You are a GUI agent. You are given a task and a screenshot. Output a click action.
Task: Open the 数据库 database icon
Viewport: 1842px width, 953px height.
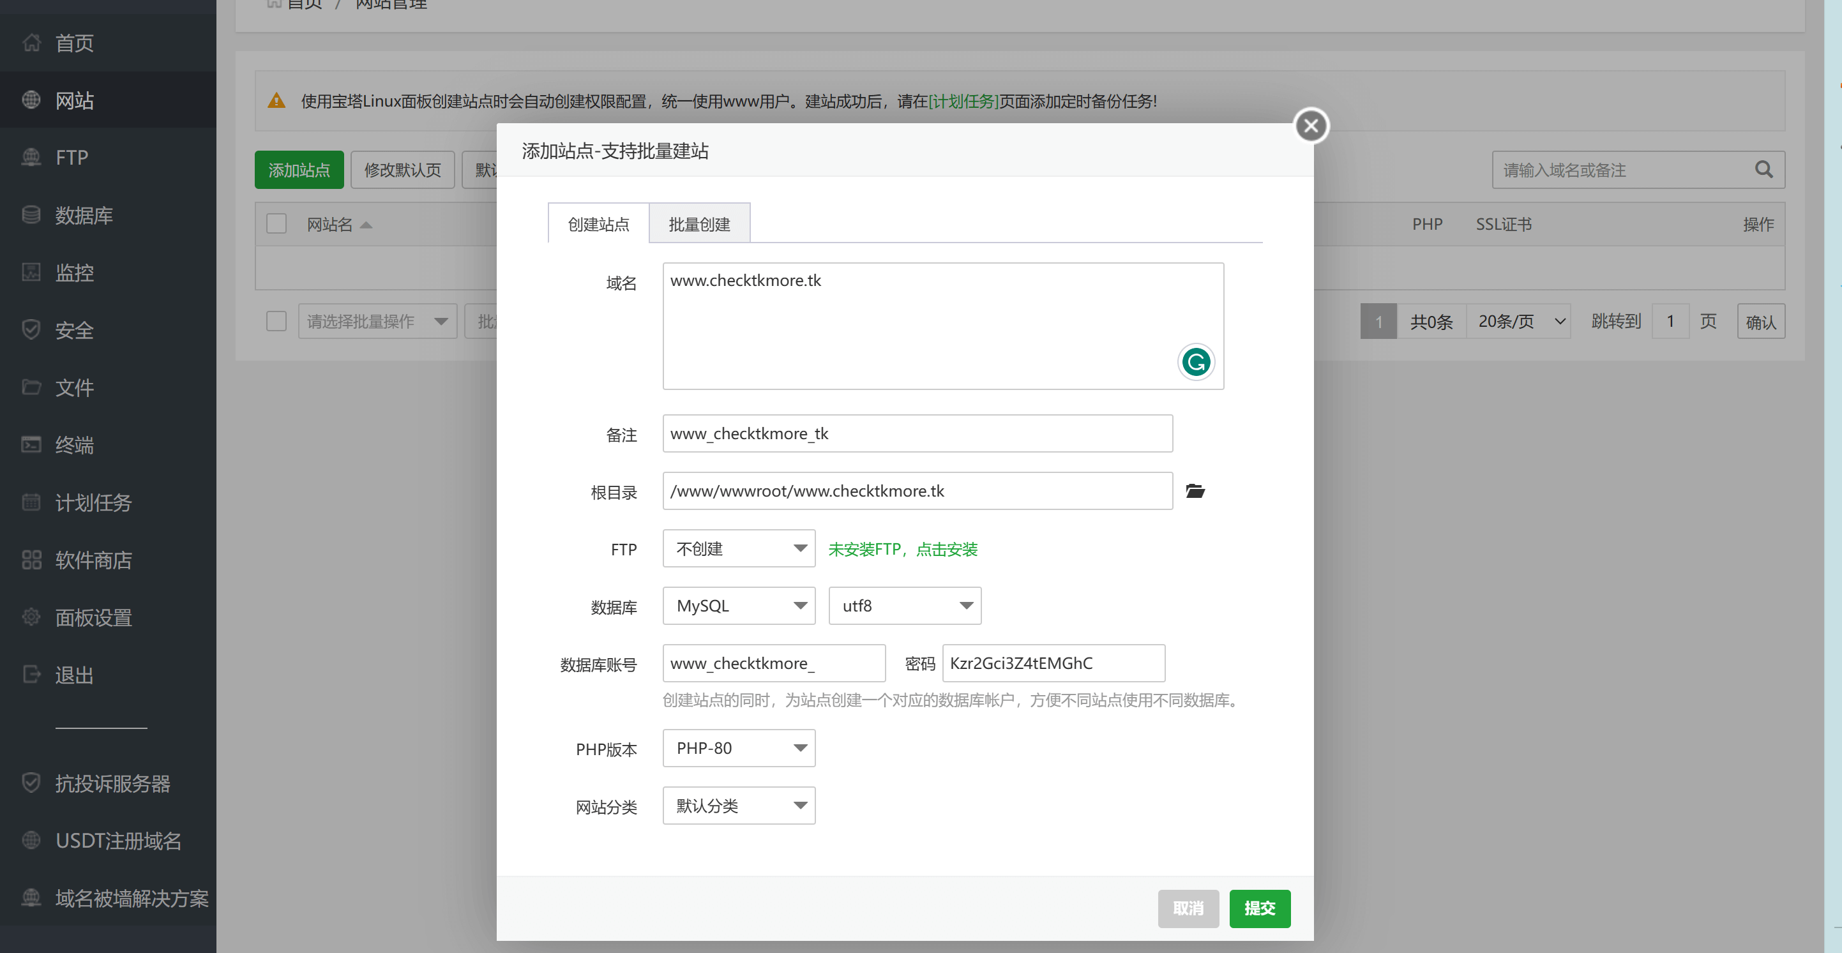click(x=31, y=214)
